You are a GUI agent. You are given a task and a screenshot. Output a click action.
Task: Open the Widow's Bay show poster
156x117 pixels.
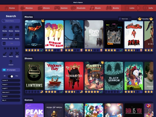tap(54, 76)
